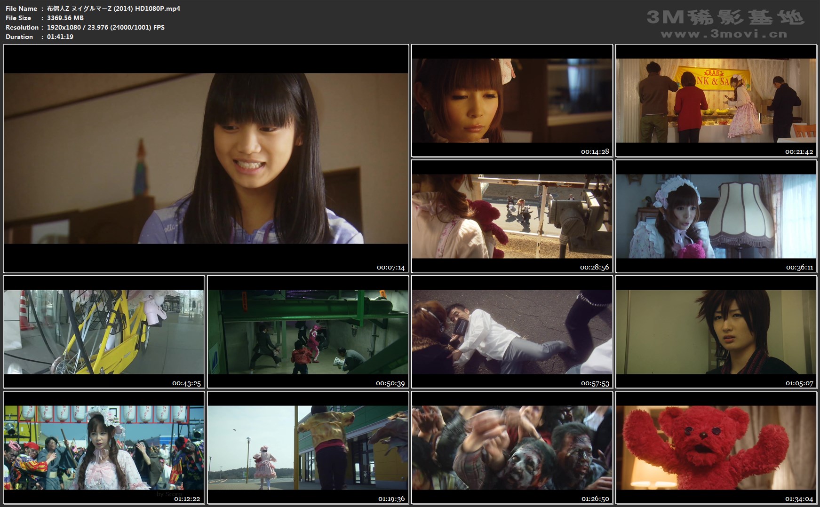Open the green garage fight thumbnail at 00:50:39

tap(308, 332)
